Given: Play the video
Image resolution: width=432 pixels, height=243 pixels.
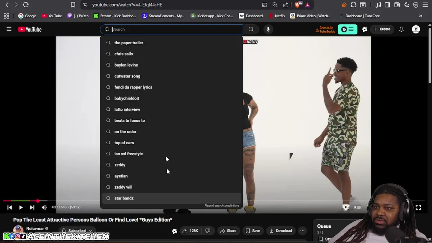Looking at the screenshot, I should point(21,207).
